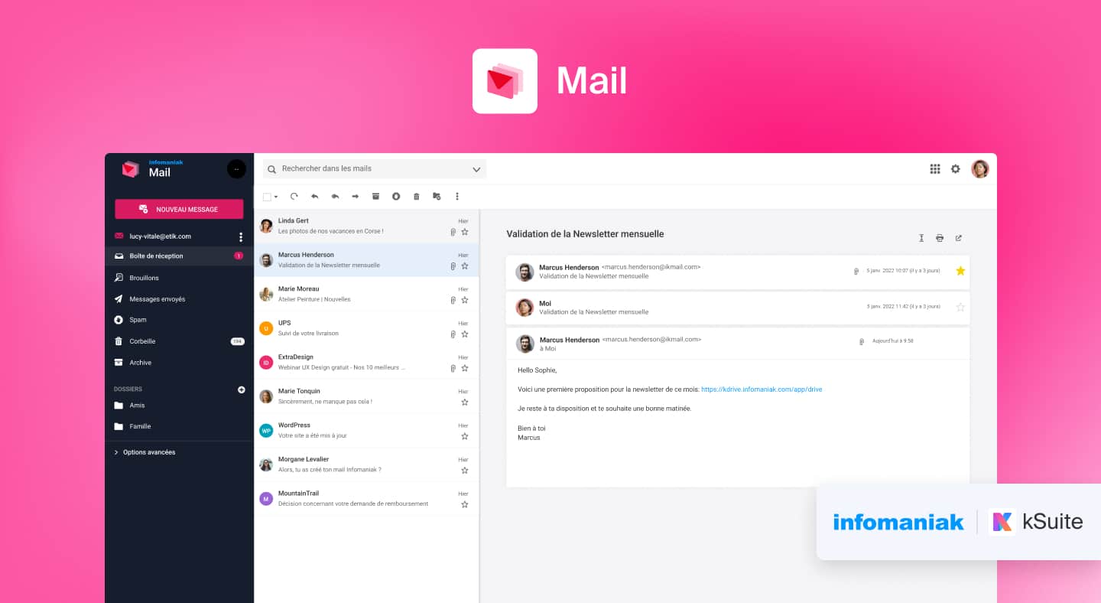Screen dimensions: 1101x603
Task: Go to Messages envoyés folder
Action: (157, 299)
